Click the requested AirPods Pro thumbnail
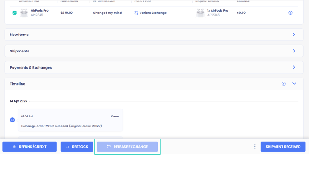 pyautogui.click(x=200, y=13)
